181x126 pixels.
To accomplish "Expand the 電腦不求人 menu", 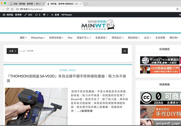I will 84,38.
